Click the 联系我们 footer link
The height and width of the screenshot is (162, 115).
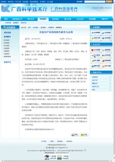[x=69, y=141]
